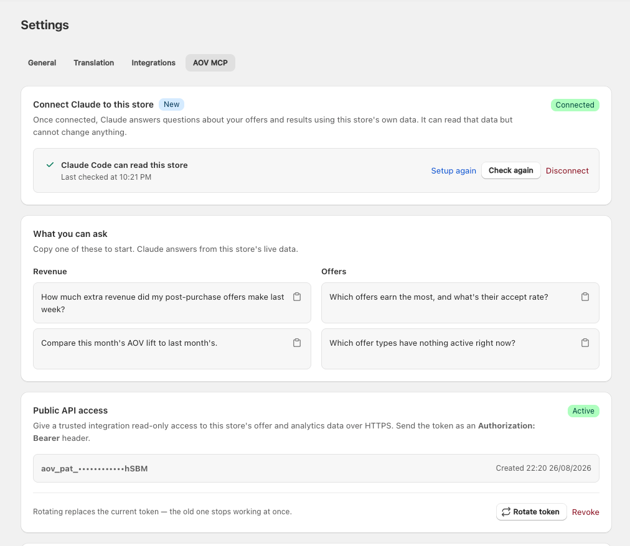Select the masked aov_pat token field
This screenshot has width=630, height=546.
[316, 468]
